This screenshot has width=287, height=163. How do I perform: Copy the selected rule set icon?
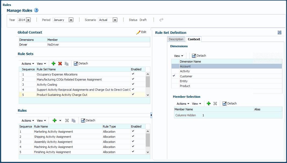coord(67,64)
